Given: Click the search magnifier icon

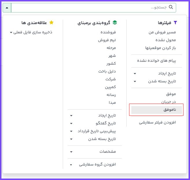Looking at the screenshot, I should click(x=171, y=7).
